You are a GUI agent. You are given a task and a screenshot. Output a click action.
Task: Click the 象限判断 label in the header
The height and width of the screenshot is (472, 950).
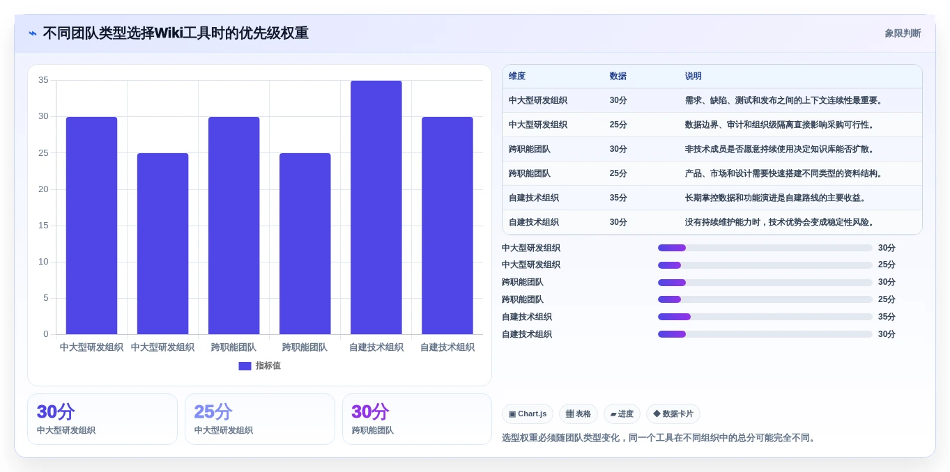click(903, 33)
